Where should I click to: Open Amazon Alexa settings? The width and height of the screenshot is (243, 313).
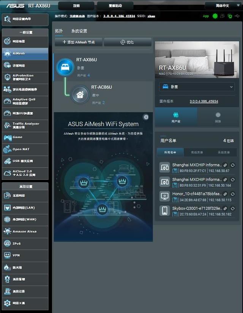tap(25, 231)
